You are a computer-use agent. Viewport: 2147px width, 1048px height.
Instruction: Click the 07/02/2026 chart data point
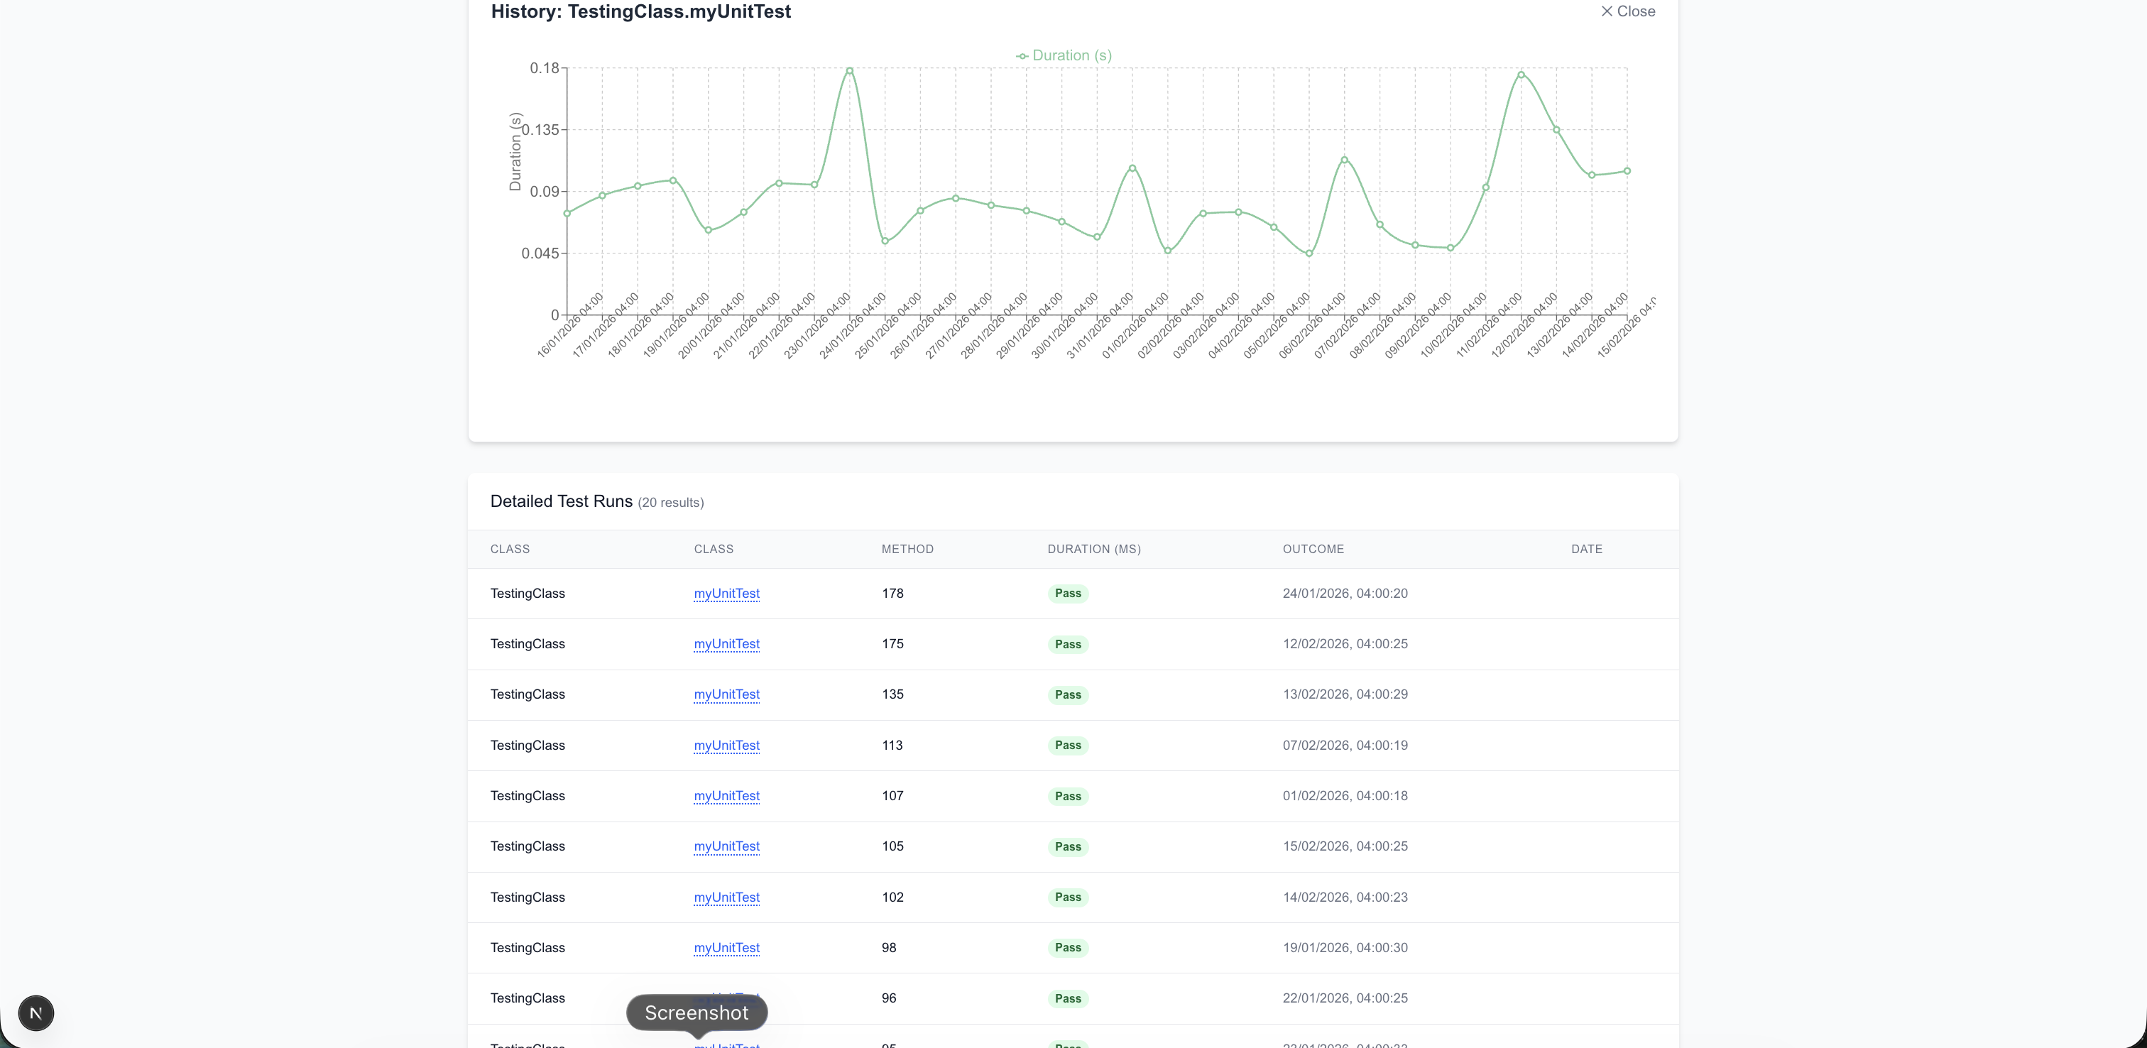point(1345,159)
